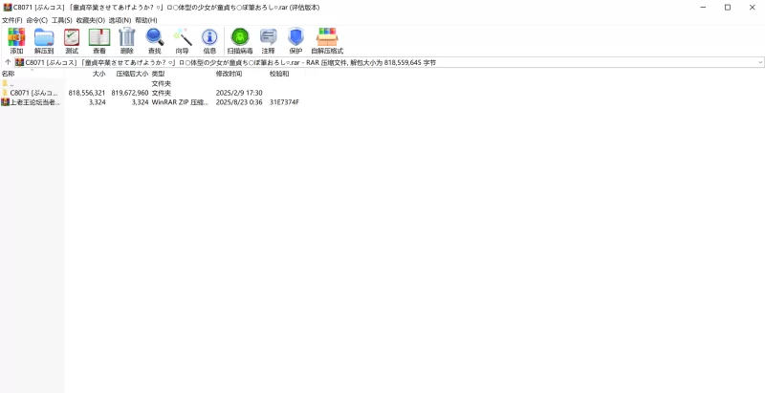Click checksum value 31E7374F
This screenshot has height=393, width=765.
coord(284,102)
